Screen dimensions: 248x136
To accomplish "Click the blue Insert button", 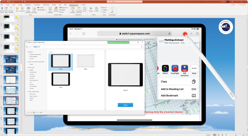I will 125,105.
